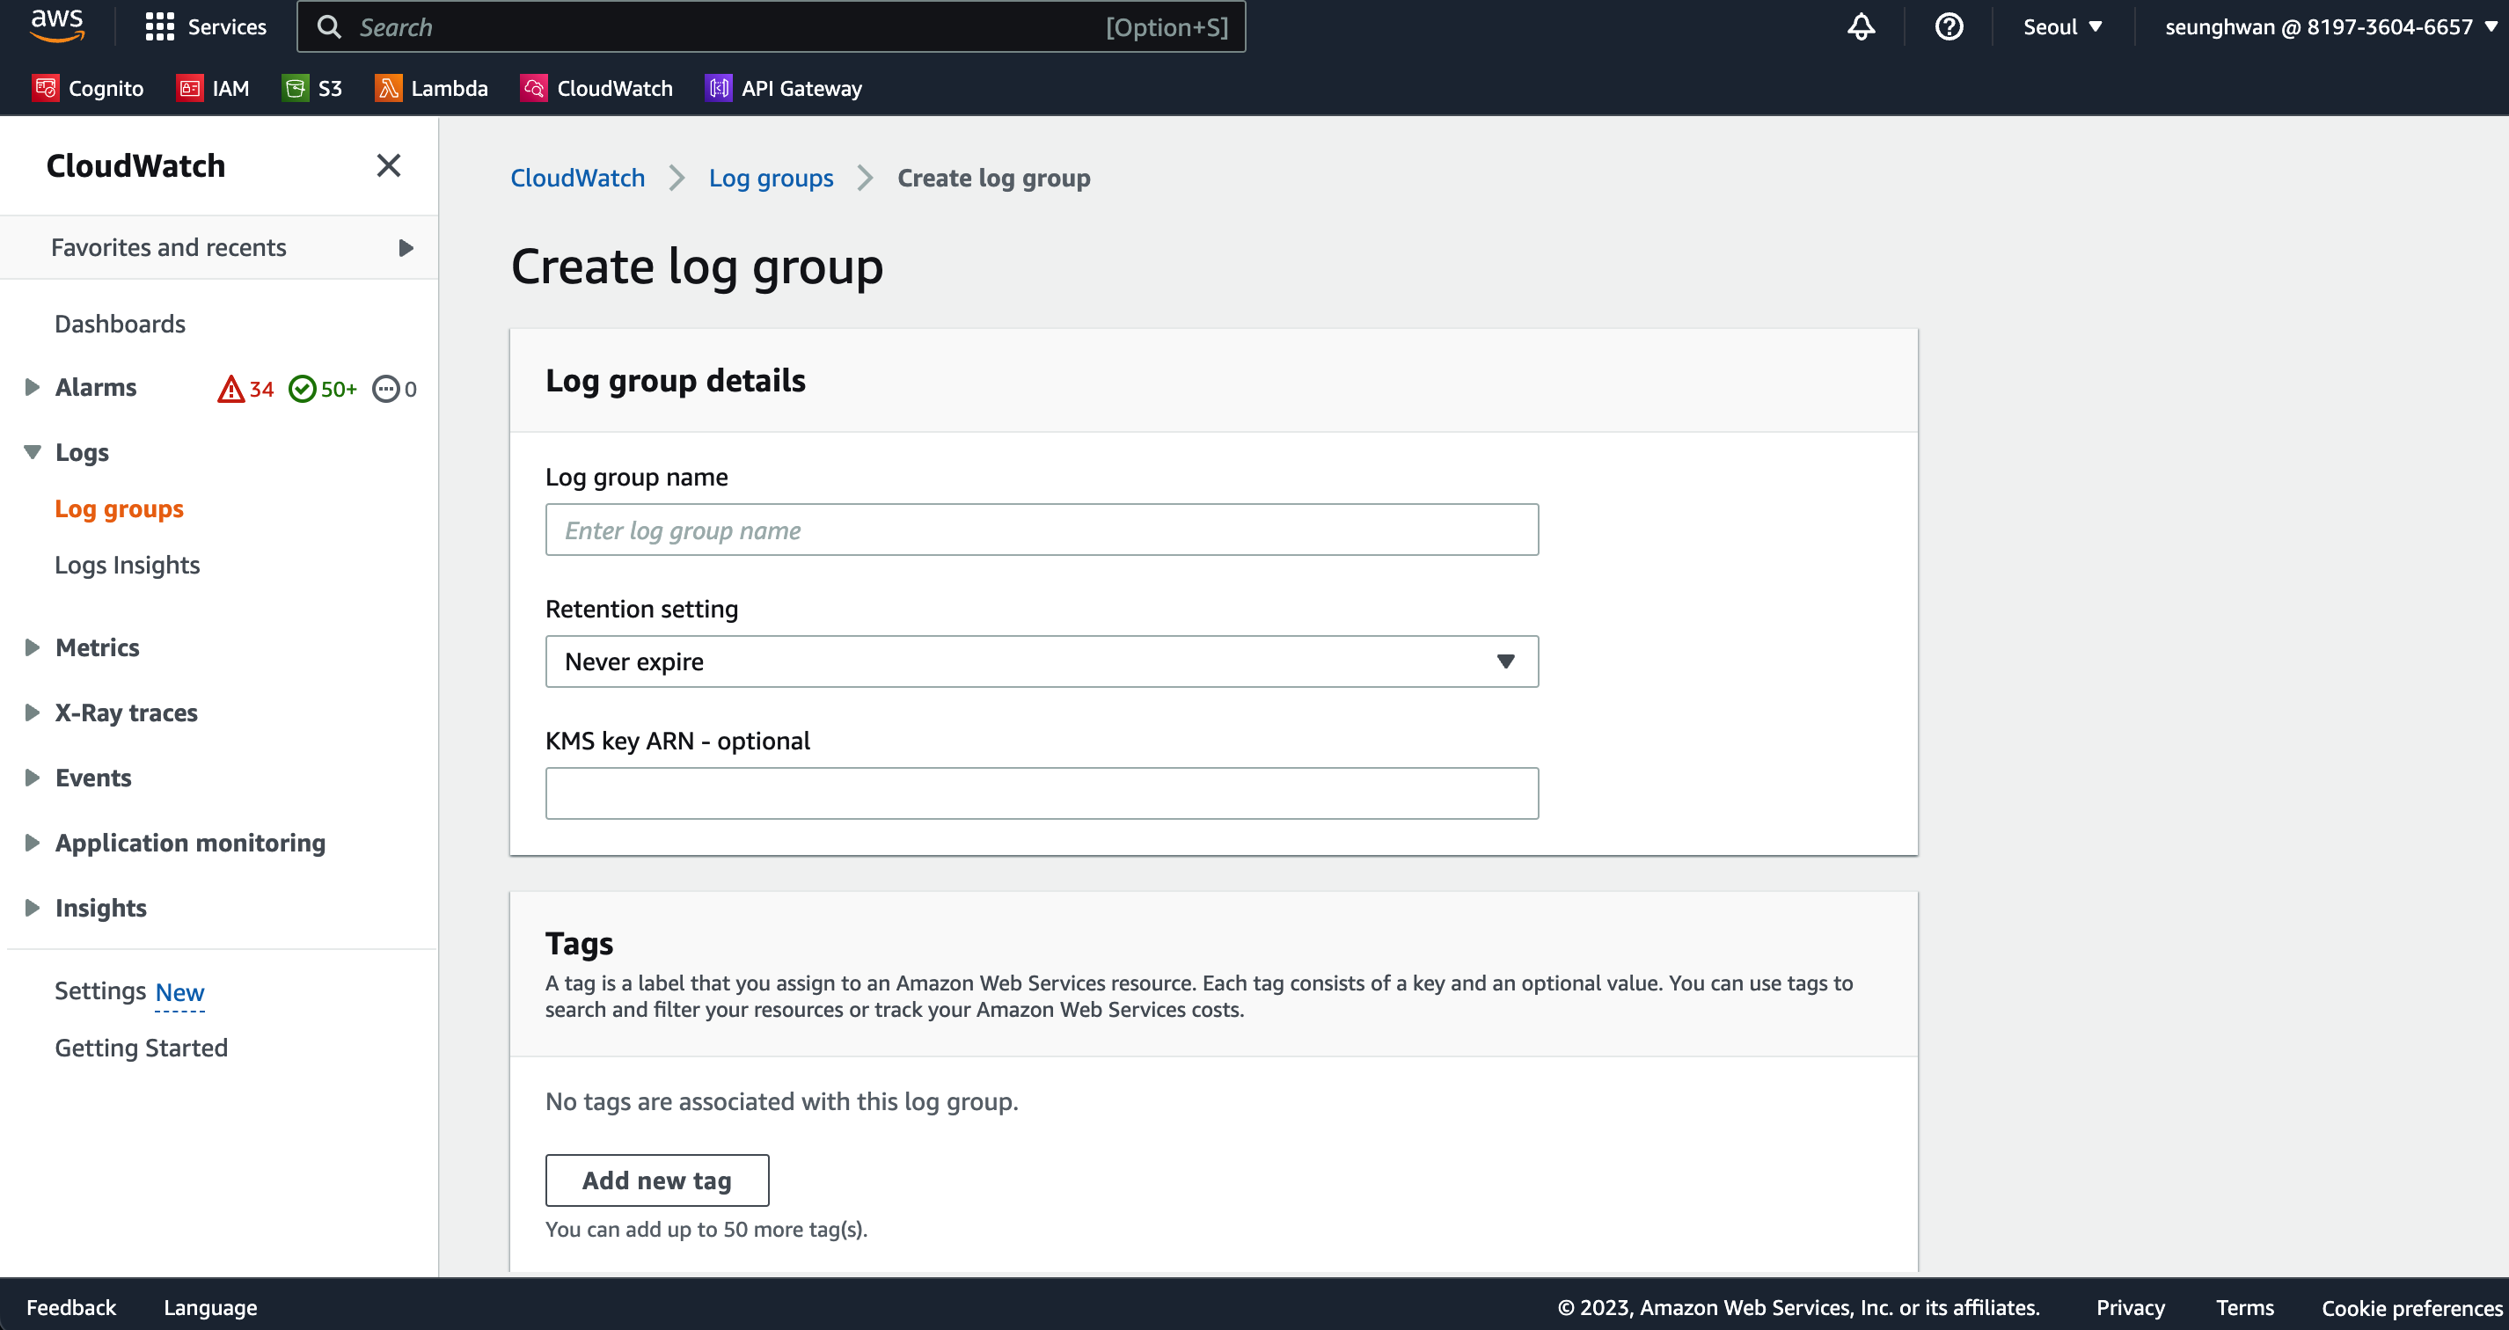
Task: Open the help question-mark icon
Action: [1948, 26]
